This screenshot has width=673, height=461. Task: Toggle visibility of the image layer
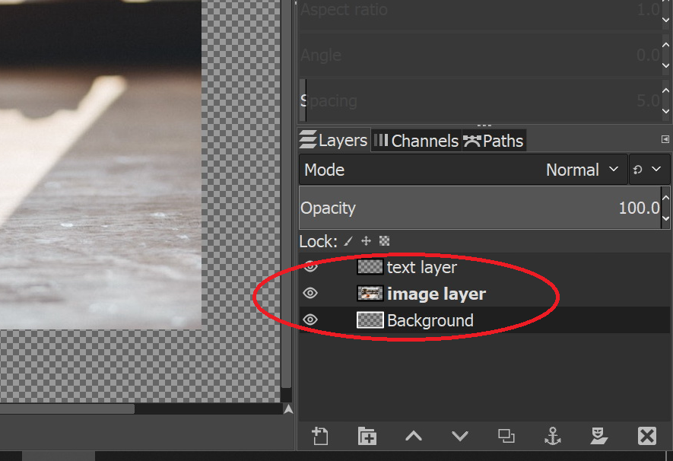[x=310, y=294]
